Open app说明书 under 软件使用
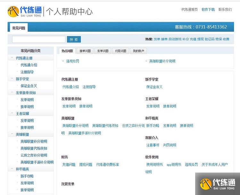Screen dimensions: 240x195 pyautogui.click(x=174, y=165)
